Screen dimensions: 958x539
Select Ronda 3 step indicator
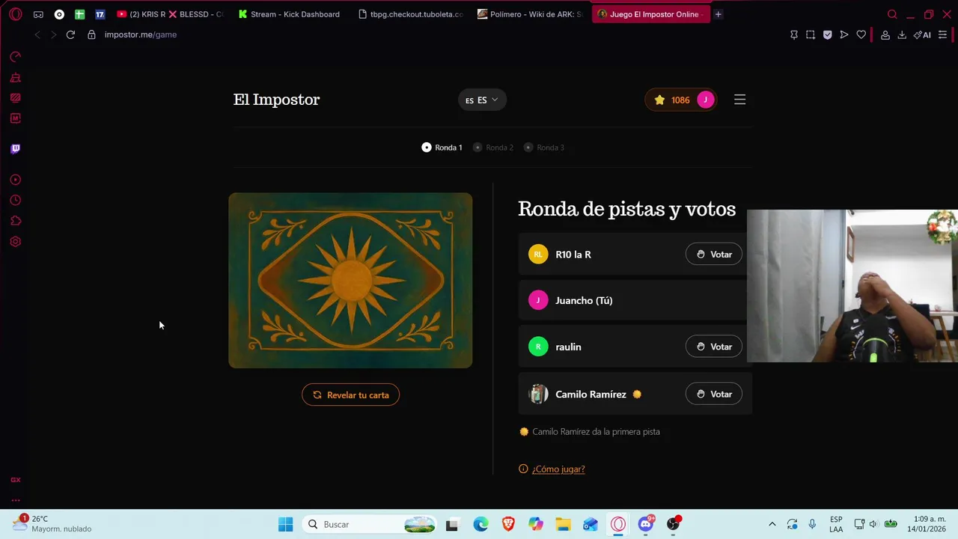coord(544,147)
